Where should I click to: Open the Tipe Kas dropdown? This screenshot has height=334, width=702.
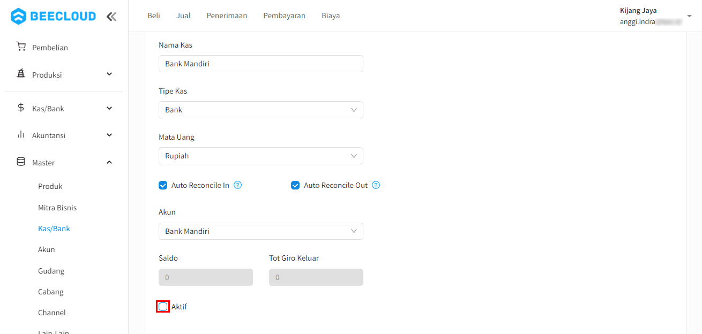pyautogui.click(x=261, y=110)
